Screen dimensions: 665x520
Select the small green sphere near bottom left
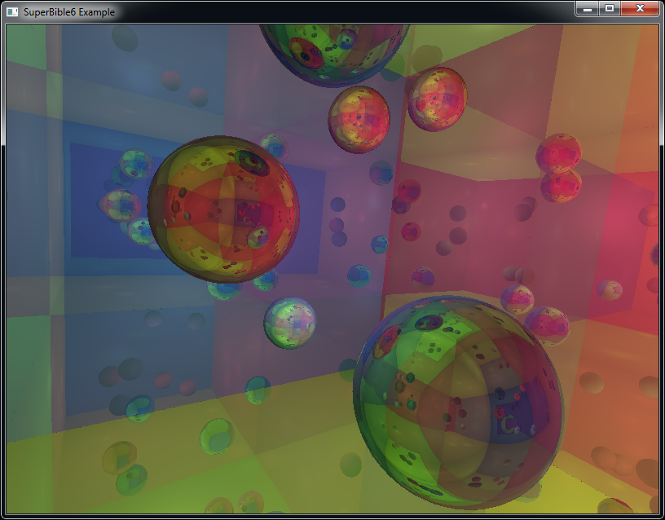coord(218,433)
